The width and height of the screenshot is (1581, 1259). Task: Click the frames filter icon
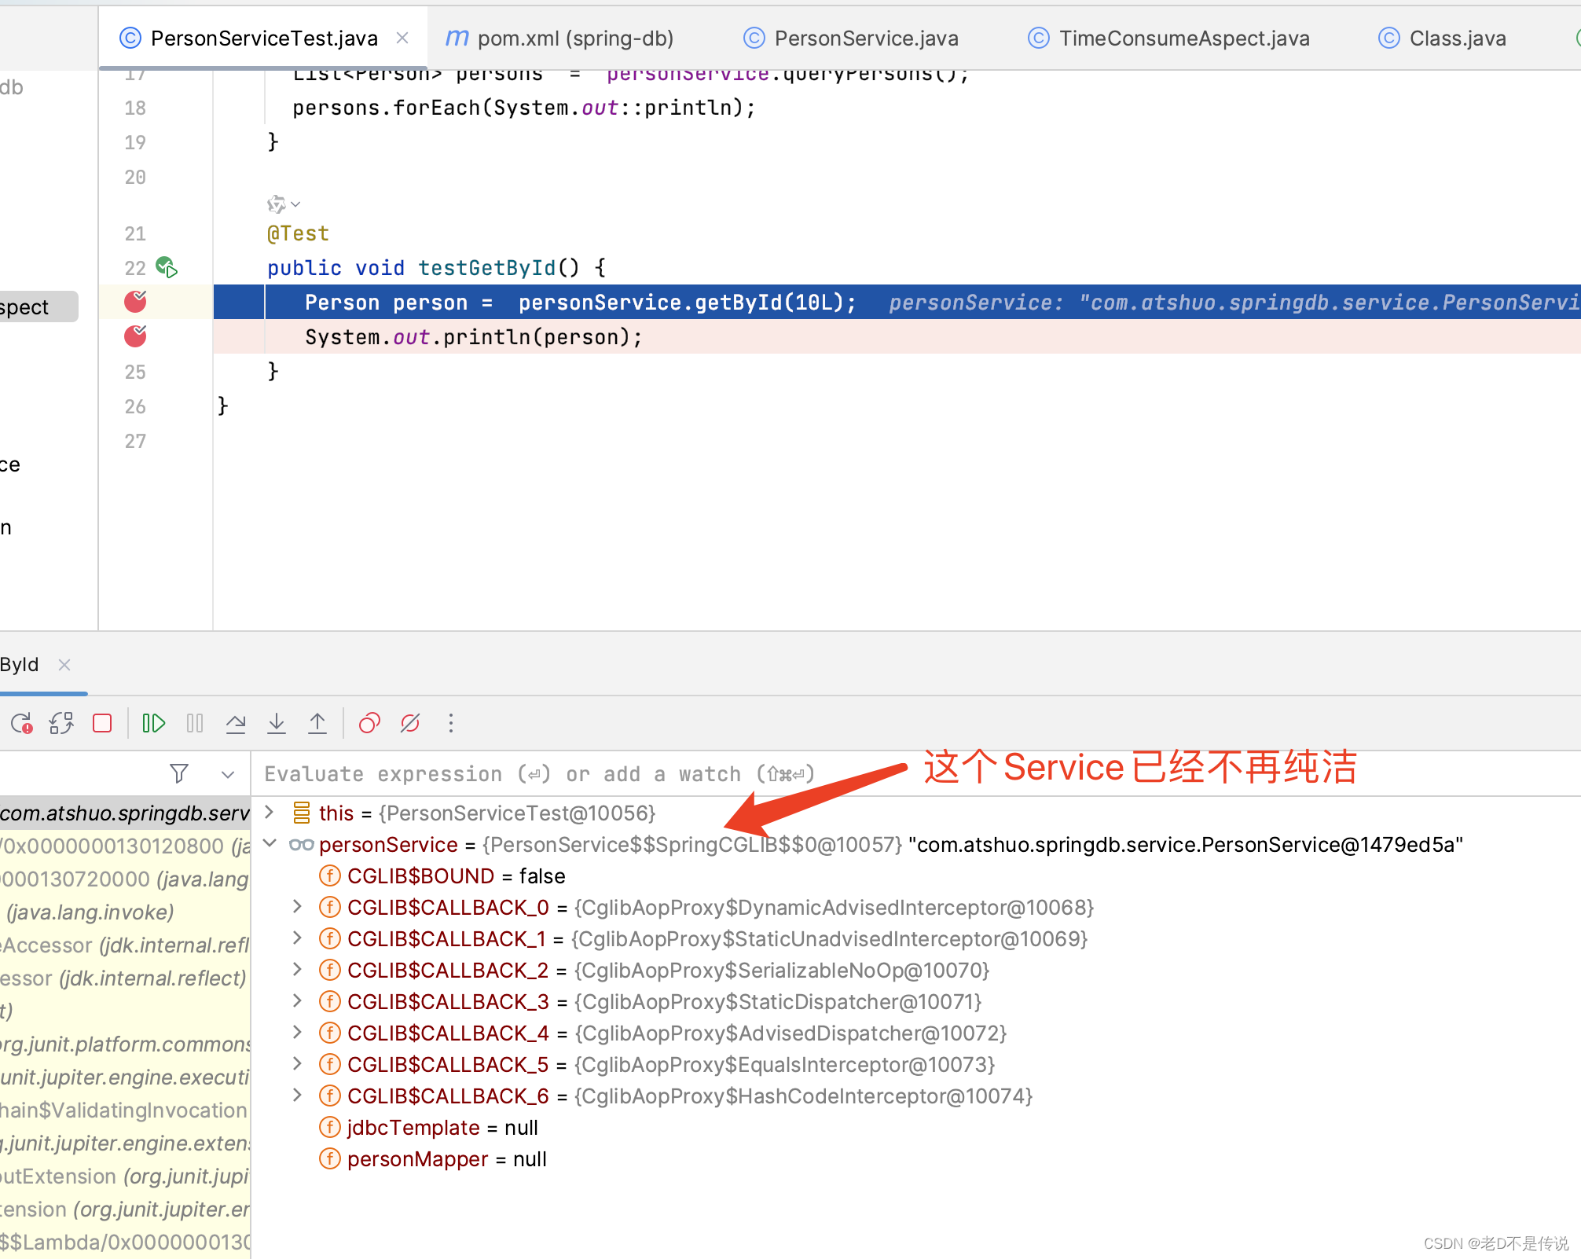(179, 774)
